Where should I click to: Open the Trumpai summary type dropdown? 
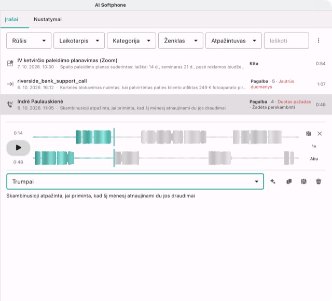click(135, 181)
